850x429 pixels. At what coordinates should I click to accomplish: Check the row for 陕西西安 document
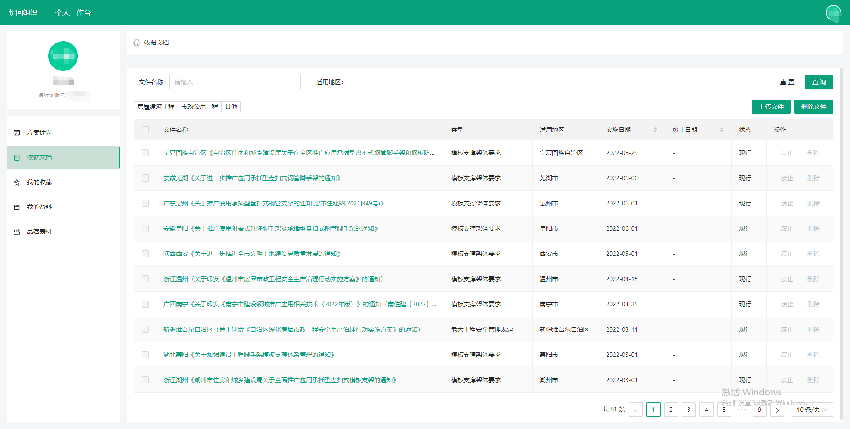(145, 254)
